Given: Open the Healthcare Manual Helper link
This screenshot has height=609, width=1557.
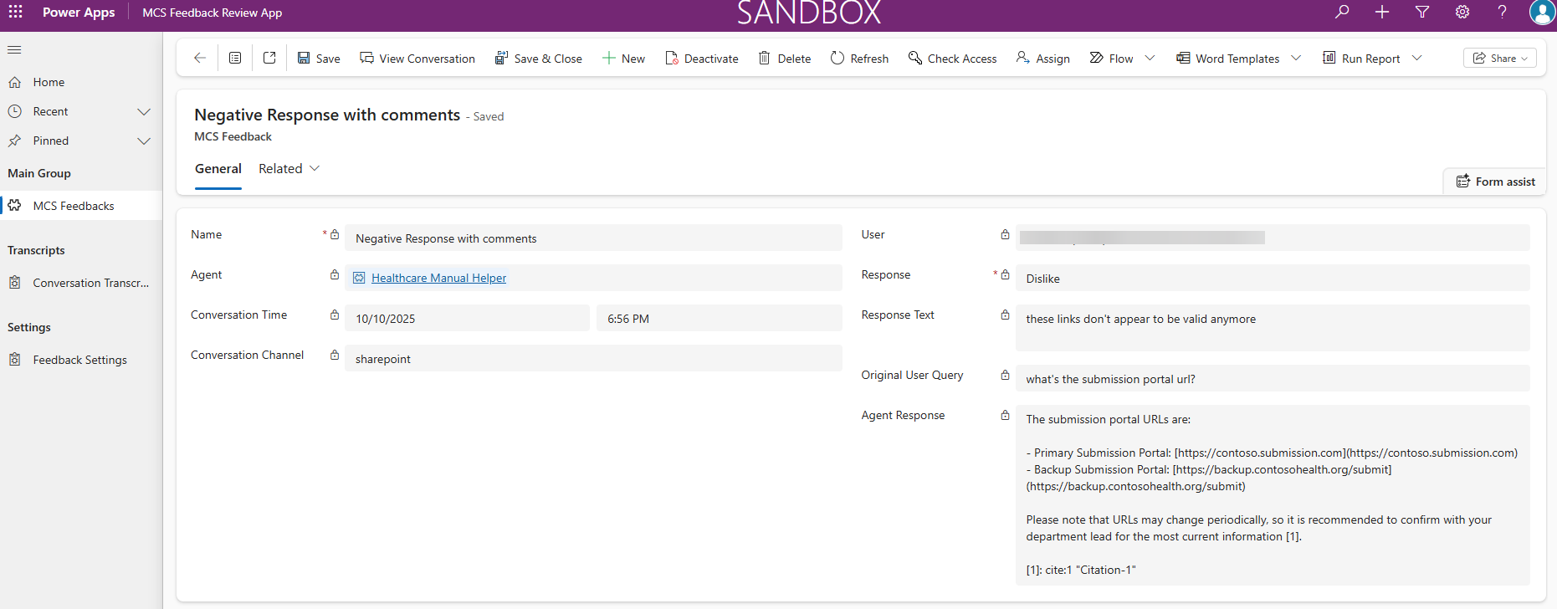Looking at the screenshot, I should coord(438,278).
